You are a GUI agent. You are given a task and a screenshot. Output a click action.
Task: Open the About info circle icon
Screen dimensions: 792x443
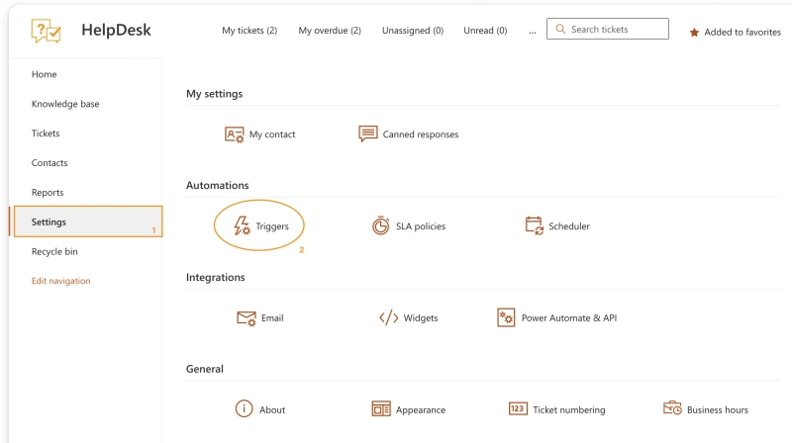click(244, 408)
